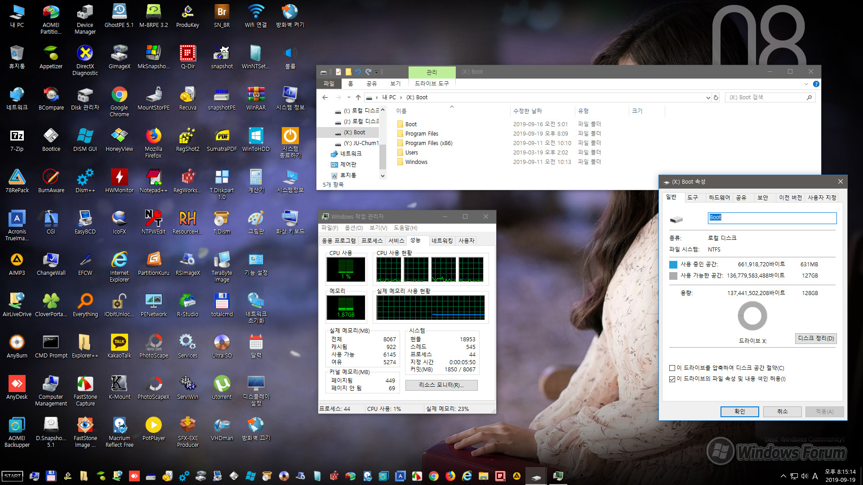
Task: Open Chrome from the taskbar
Action: pos(434,476)
